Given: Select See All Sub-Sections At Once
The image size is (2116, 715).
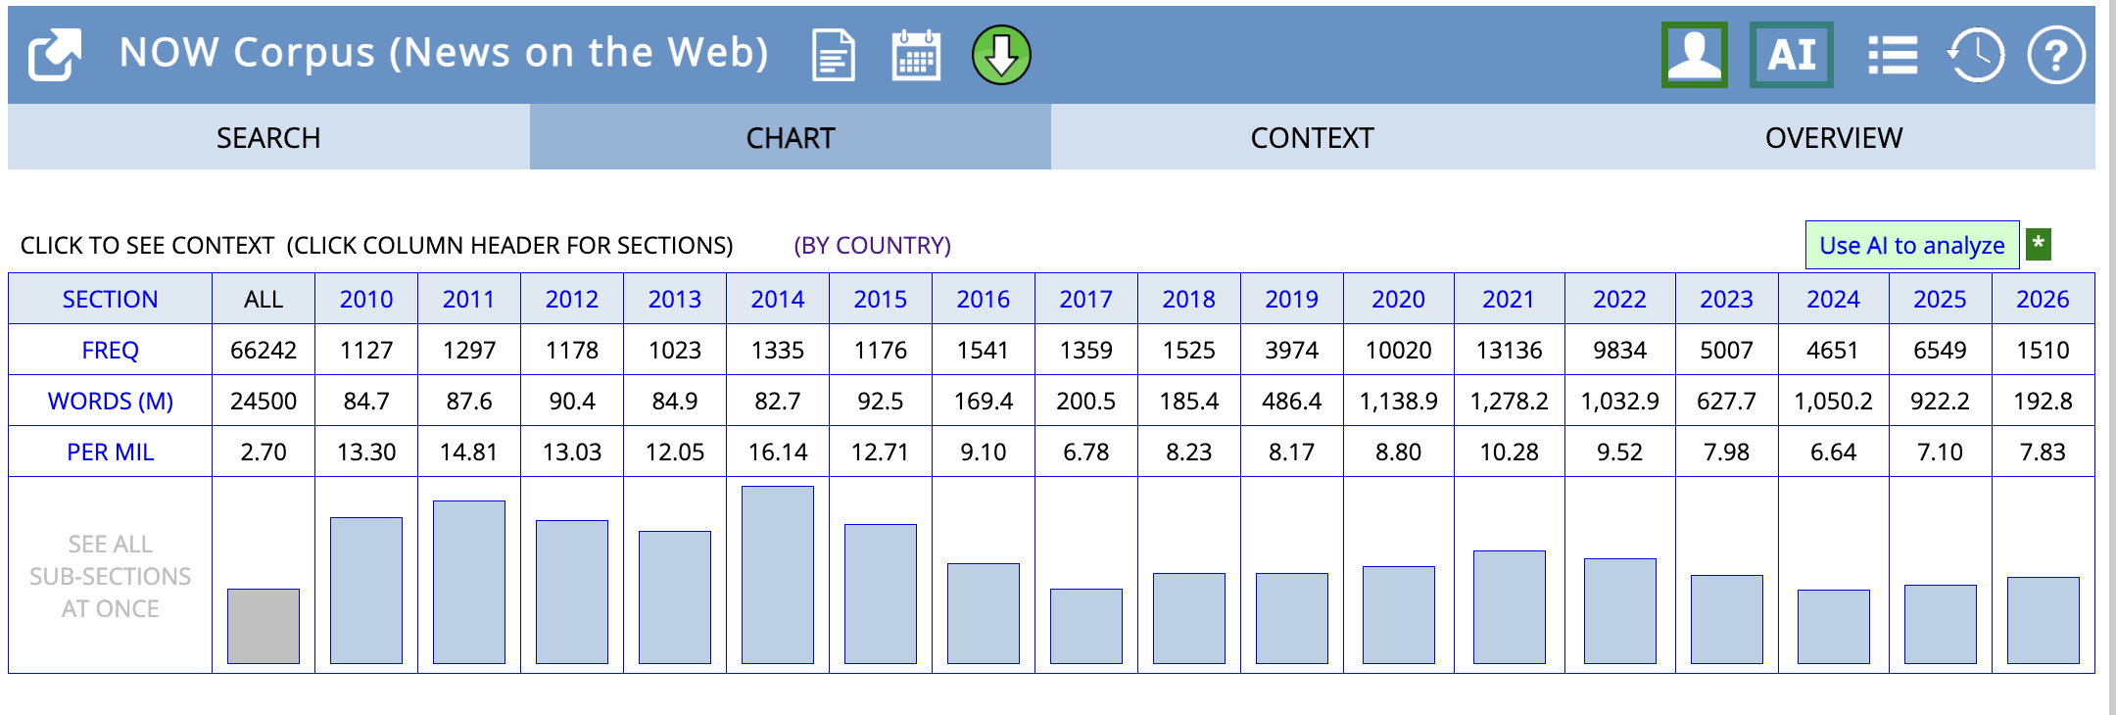Looking at the screenshot, I should coord(110,576).
